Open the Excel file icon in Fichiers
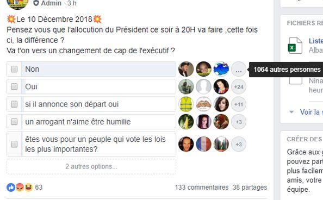 (x=295, y=46)
